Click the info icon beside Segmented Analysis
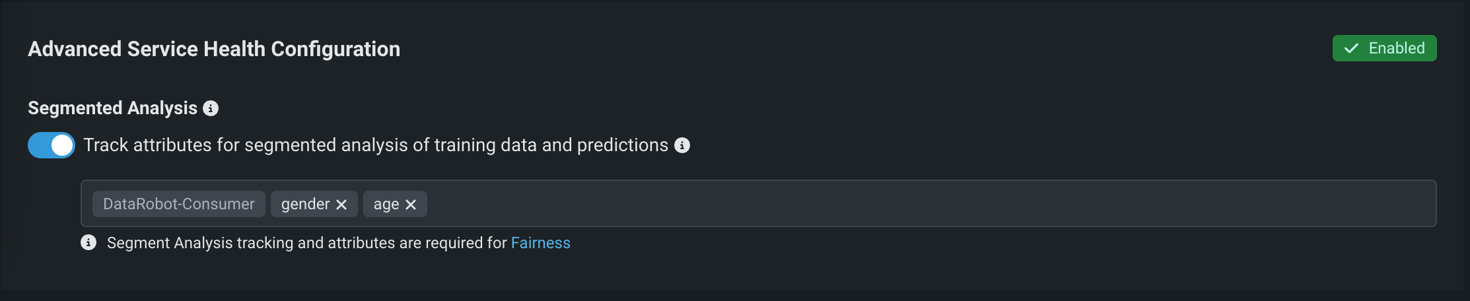This screenshot has width=1470, height=301. pos(211,108)
